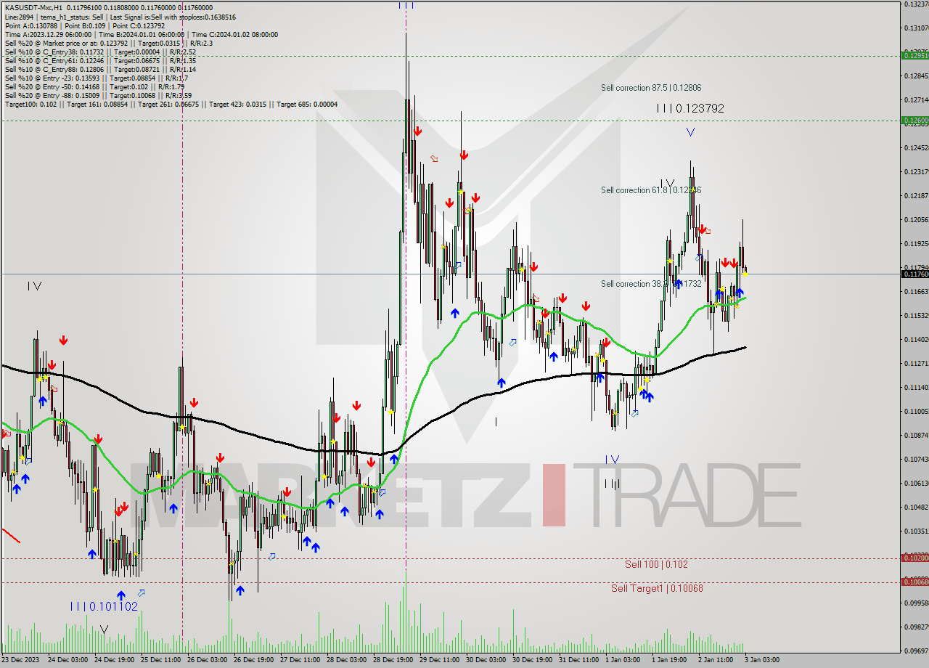Click the green 0.12600 price tag
The image size is (929, 668).
[x=914, y=121]
